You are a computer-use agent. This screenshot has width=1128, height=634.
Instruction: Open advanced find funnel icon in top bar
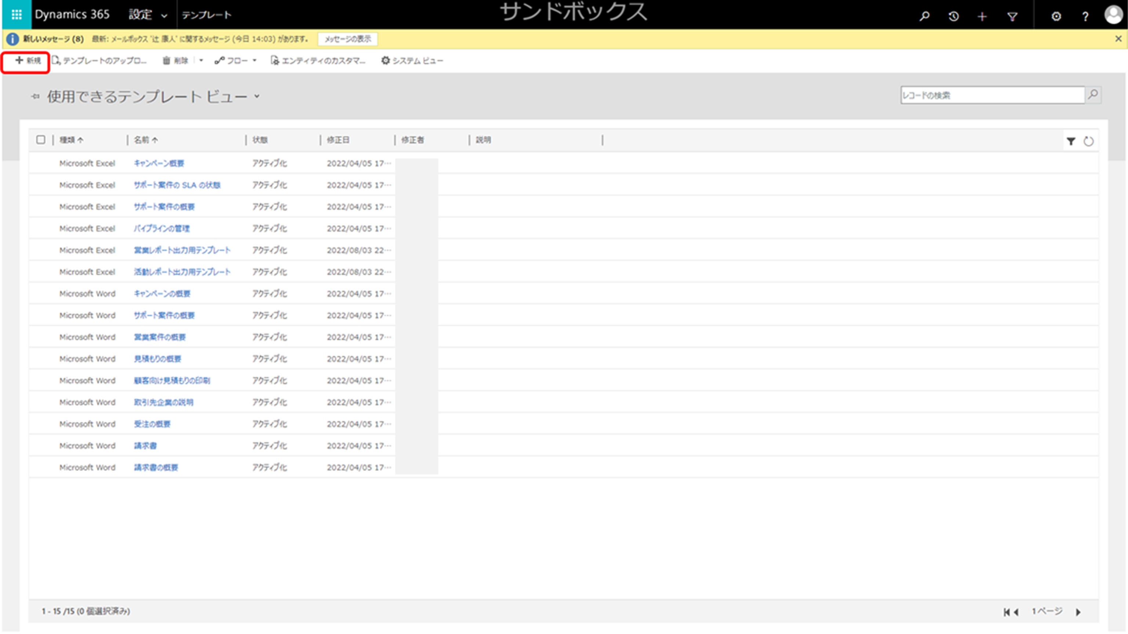pyautogui.click(x=1012, y=17)
